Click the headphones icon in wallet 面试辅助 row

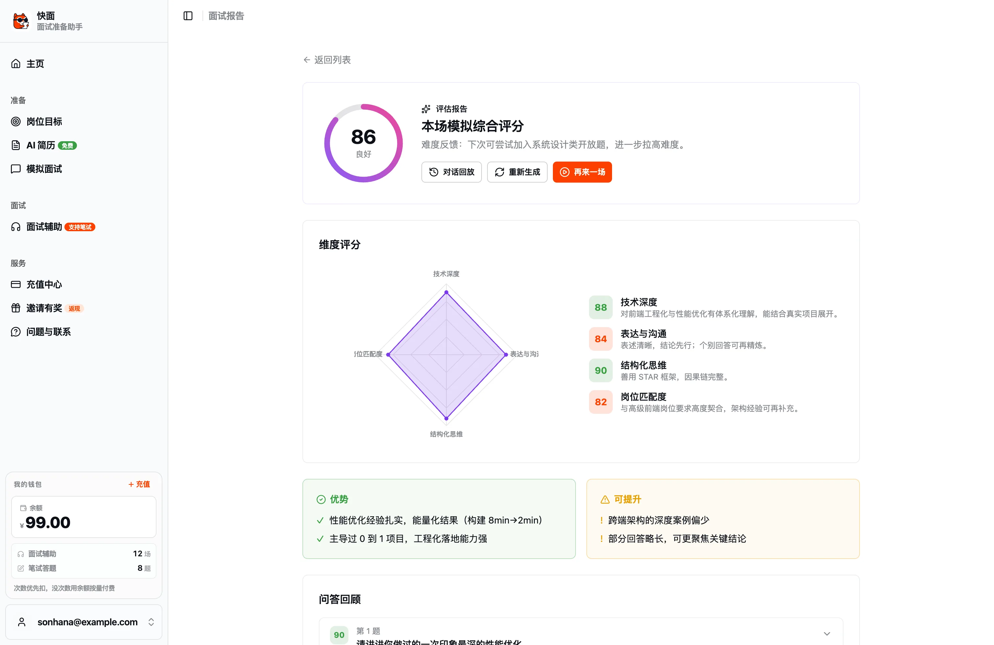[x=21, y=554]
